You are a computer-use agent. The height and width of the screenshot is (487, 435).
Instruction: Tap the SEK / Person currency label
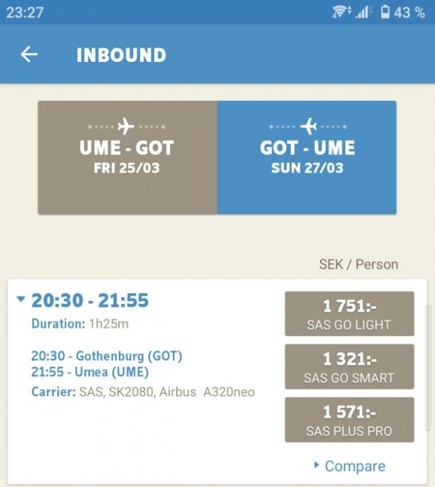(358, 264)
